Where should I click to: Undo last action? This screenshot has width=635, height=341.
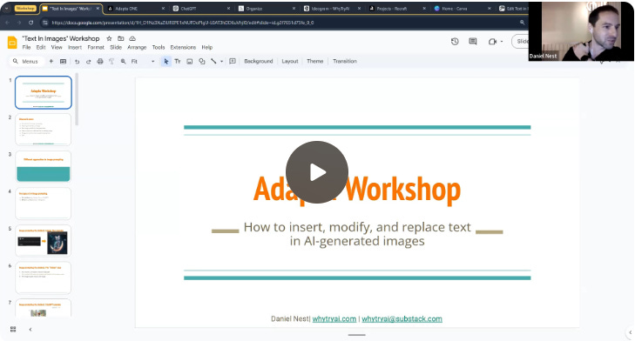pos(77,62)
